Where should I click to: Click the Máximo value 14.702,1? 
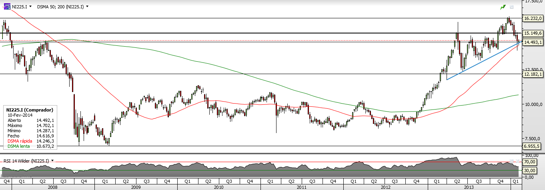(45, 125)
